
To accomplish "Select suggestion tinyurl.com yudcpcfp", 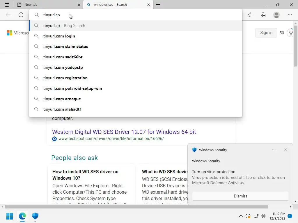I will coord(136,67).
